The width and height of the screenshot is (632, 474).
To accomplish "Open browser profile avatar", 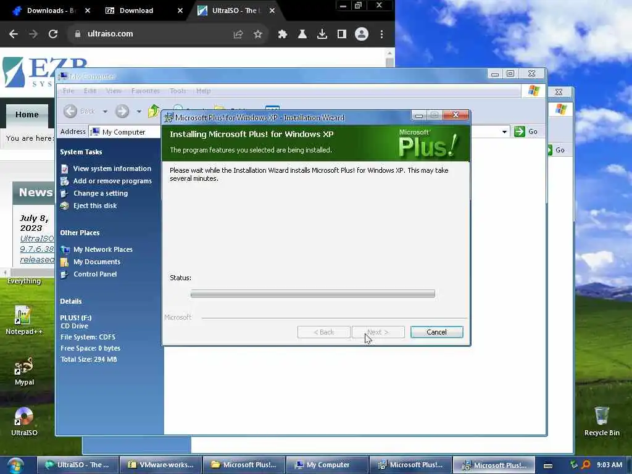I will pyautogui.click(x=362, y=34).
